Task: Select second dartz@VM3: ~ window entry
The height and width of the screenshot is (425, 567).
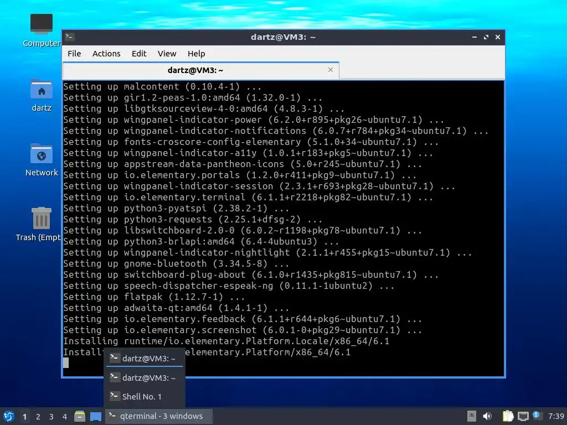Action: [x=145, y=377]
